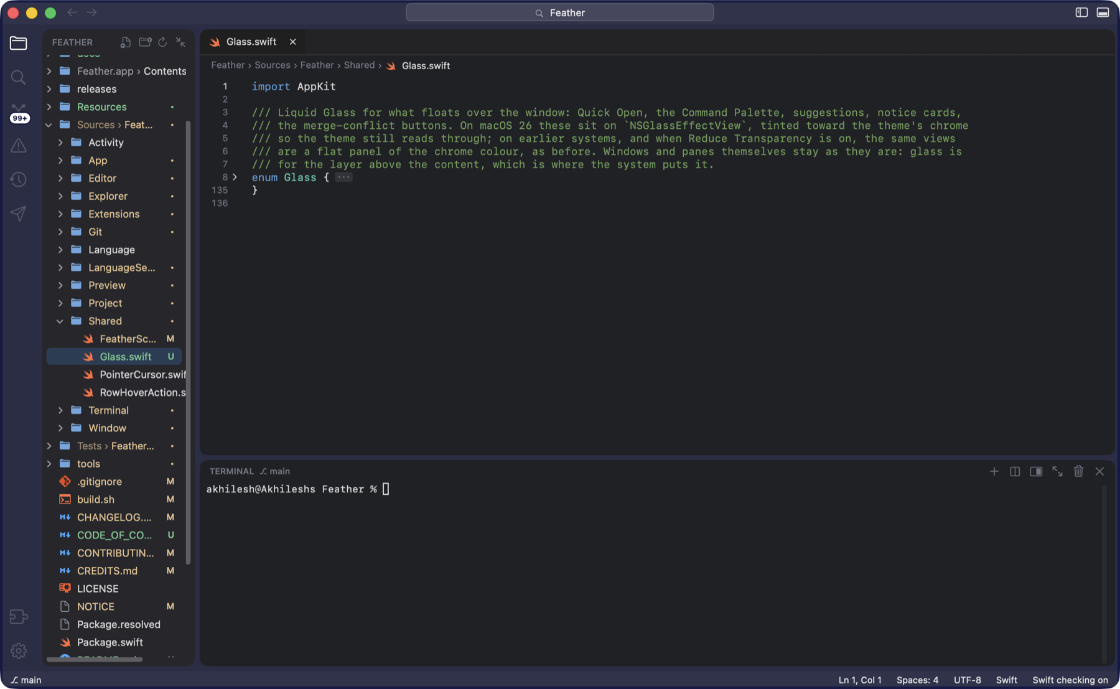
Task: Open the Extensions puzzle icon
Action: [19, 617]
